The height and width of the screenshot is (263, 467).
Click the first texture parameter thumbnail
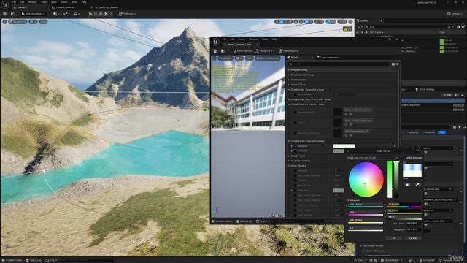[x=337, y=112]
